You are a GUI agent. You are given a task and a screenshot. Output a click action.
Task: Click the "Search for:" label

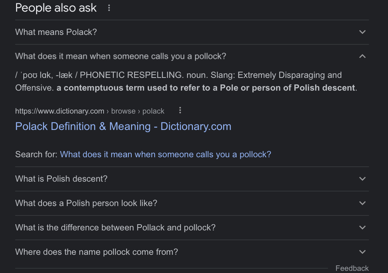pyautogui.click(x=36, y=154)
